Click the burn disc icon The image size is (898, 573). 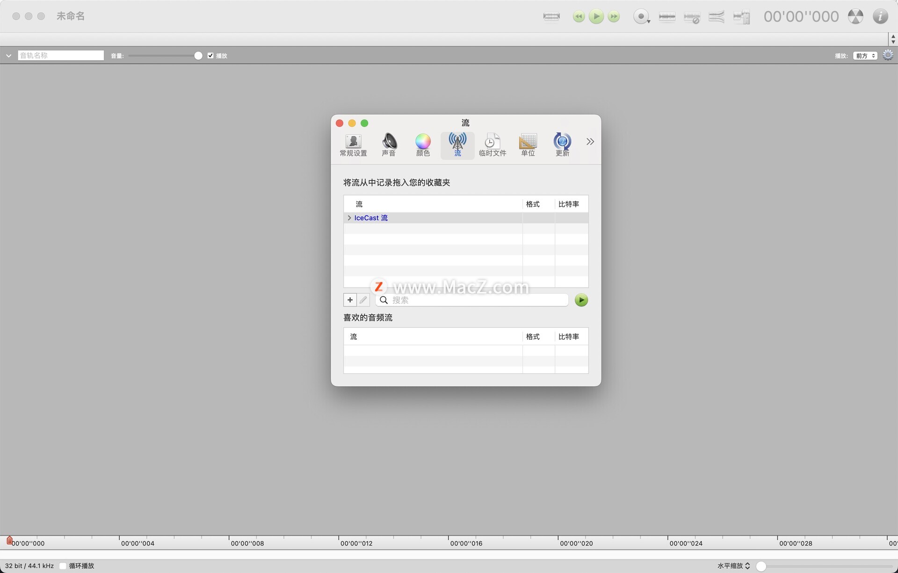(855, 16)
